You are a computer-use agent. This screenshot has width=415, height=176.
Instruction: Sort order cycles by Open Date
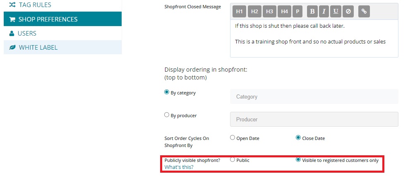pyautogui.click(x=233, y=138)
